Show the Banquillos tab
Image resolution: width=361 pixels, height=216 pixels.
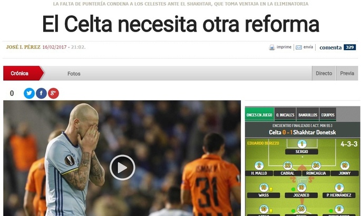(x=308, y=114)
